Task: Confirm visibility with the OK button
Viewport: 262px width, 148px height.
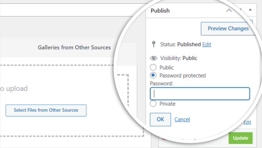Action: [x=160, y=119]
